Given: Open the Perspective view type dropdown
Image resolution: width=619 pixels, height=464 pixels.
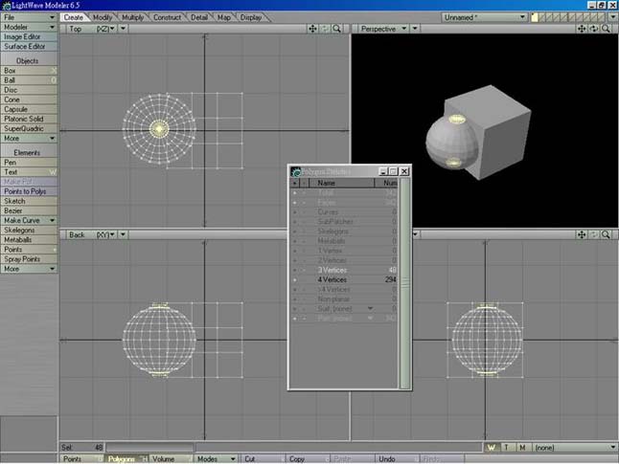Looking at the screenshot, I should pos(383,29).
